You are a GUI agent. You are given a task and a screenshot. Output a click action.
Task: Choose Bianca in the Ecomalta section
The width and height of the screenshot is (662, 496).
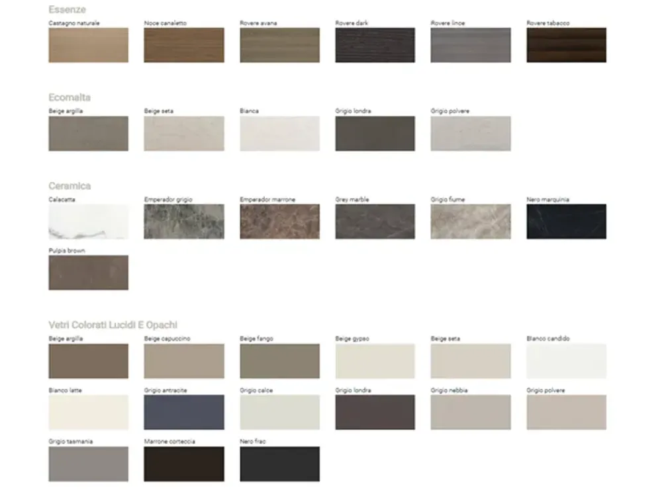[279, 134]
